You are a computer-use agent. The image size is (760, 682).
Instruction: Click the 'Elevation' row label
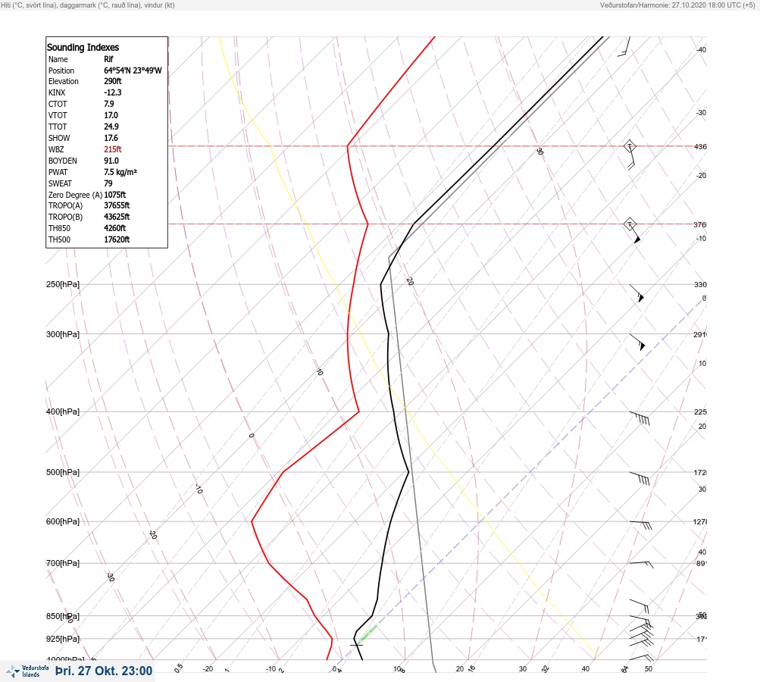pyautogui.click(x=63, y=81)
